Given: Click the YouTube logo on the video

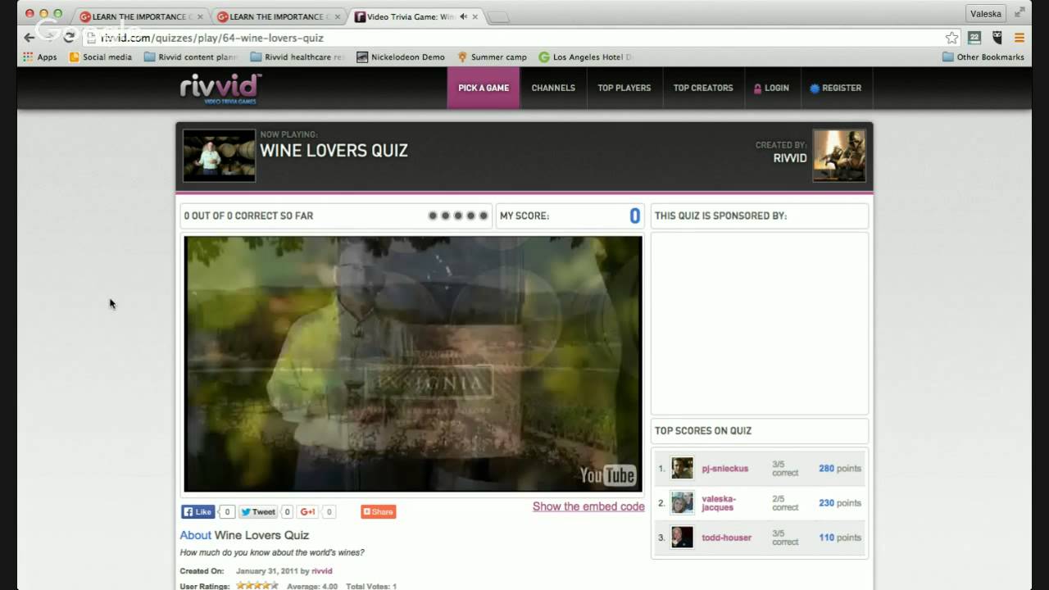Looking at the screenshot, I should 607,474.
